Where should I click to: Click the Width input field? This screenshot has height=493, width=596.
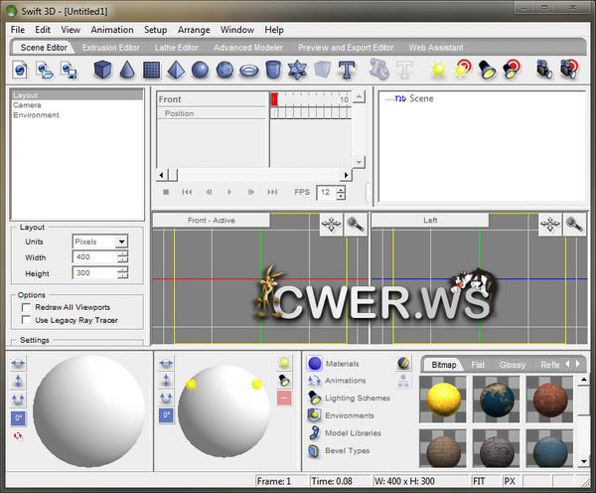94,257
